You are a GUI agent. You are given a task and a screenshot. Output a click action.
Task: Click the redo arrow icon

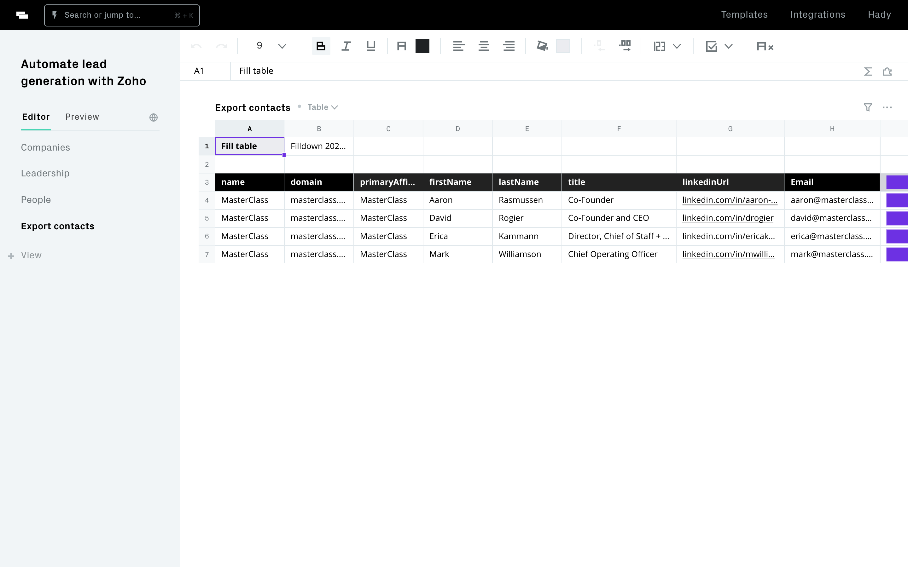tap(221, 46)
